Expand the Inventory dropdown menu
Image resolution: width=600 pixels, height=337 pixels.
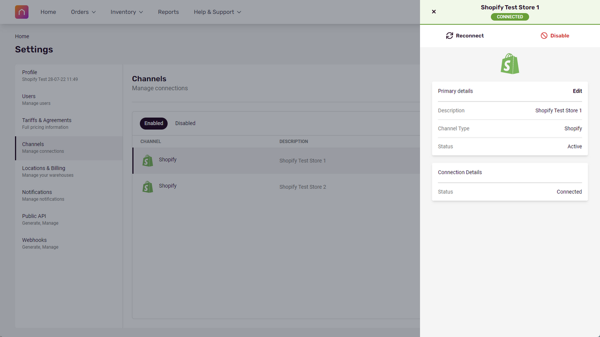[x=127, y=12]
